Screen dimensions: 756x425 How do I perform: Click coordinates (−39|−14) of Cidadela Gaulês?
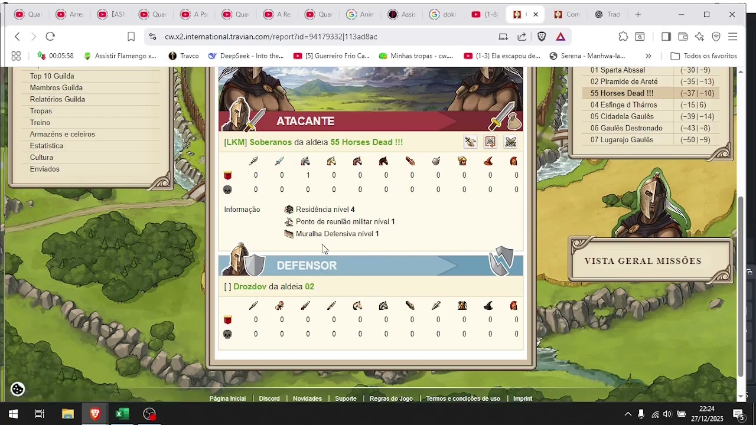coord(697,116)
